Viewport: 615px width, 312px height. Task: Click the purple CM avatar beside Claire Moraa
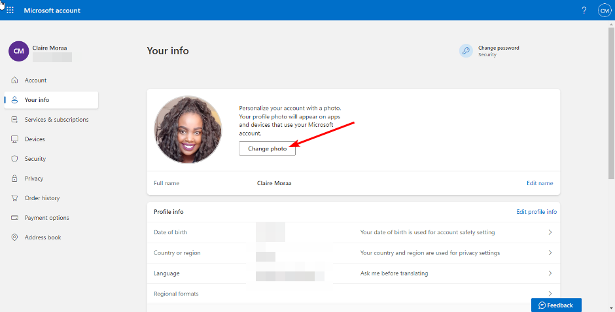tap(19, 51)
